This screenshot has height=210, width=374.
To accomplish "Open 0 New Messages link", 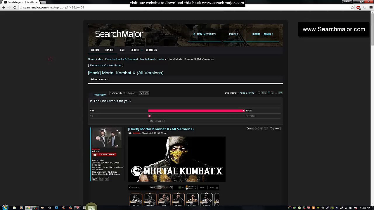I will click(205, 34).
